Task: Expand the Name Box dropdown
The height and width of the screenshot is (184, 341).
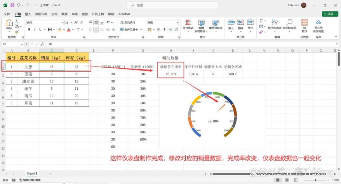Action: [22, 44]
